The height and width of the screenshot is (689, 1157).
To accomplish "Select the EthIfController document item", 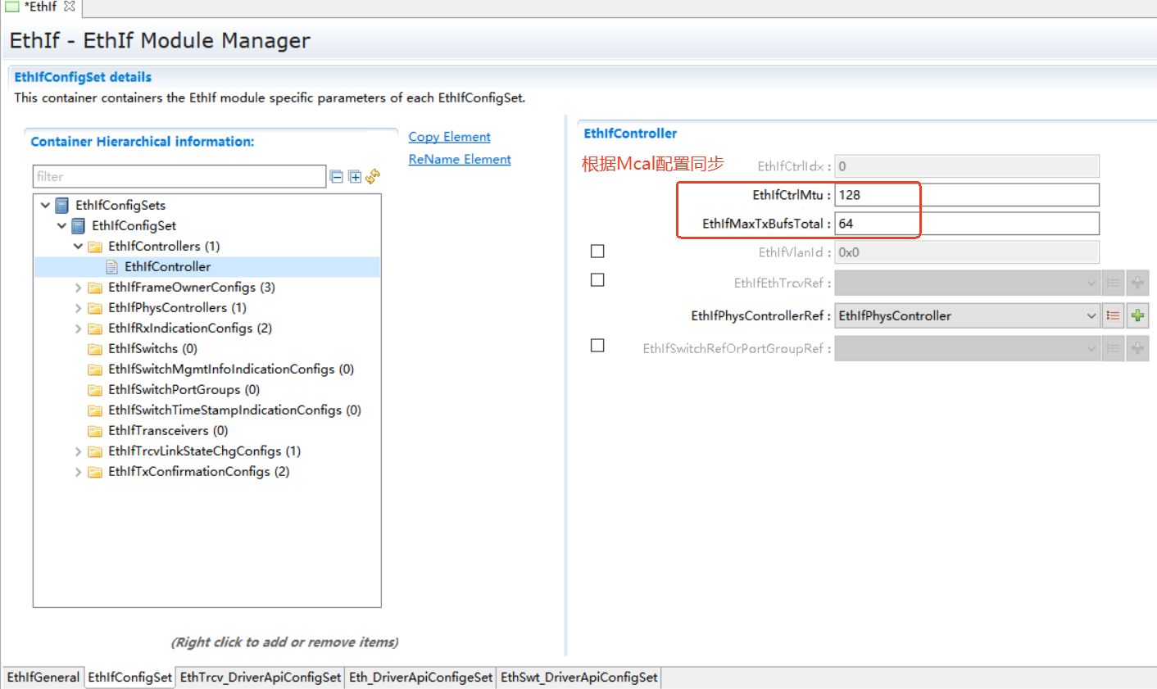I will 167,266.
